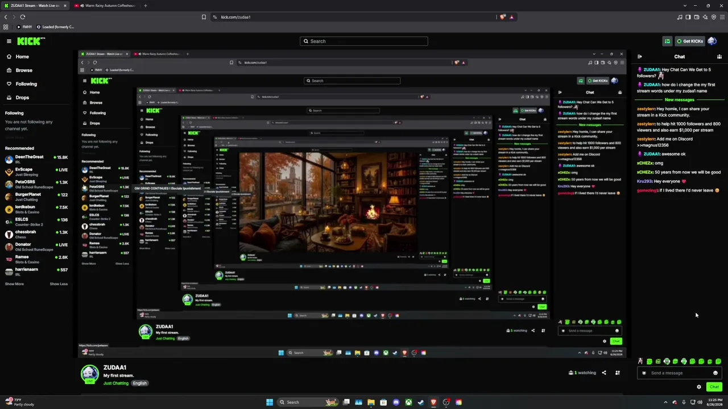Open the BurgerPlanet recommended channel
728x409 pixels.
(36, 197)
